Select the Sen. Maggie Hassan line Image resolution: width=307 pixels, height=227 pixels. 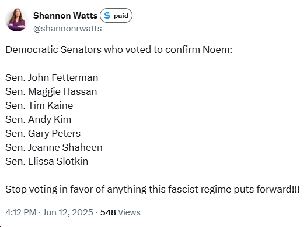[x=51, y=91]
